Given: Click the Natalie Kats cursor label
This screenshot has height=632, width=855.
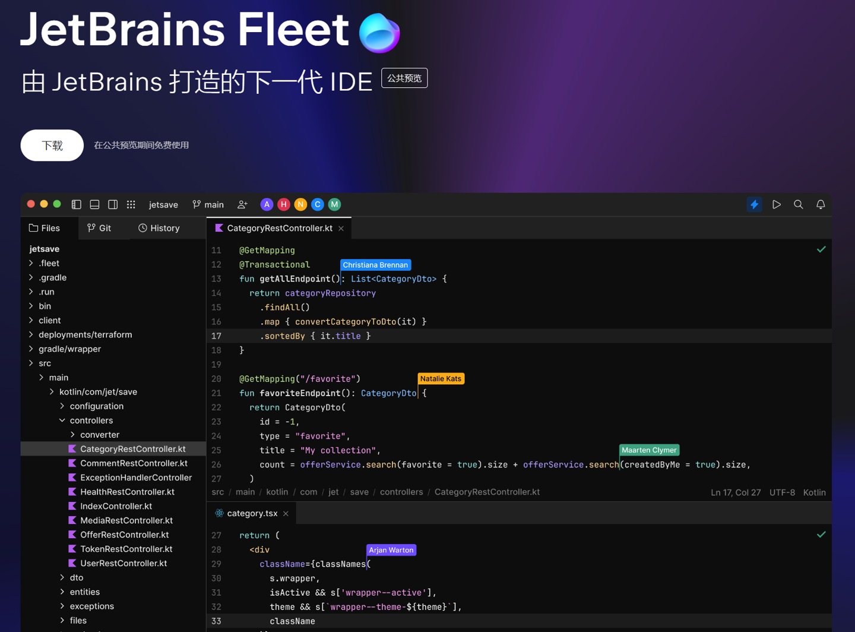Looking at the screenshot, I should pyautogui.click(x=441, y=378).
